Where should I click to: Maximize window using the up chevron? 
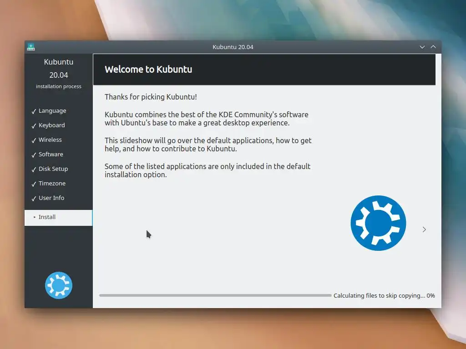click(x=433, y=47)
